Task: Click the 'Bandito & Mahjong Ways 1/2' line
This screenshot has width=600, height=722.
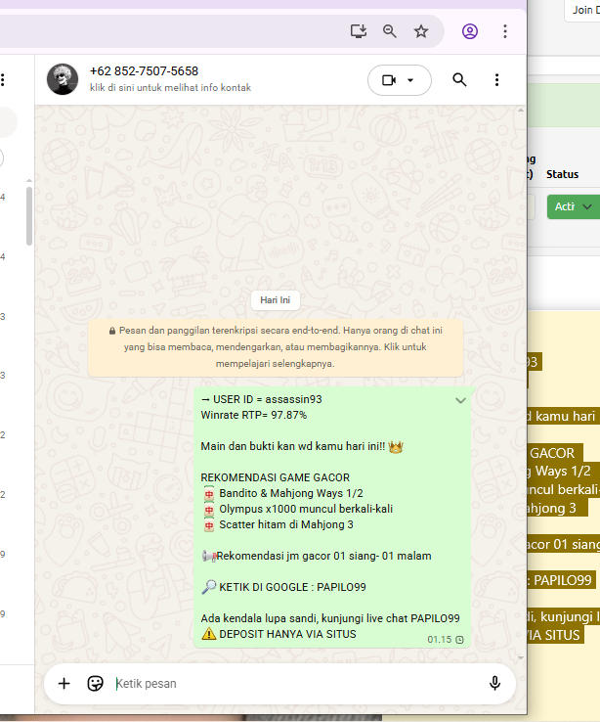Action: [x=282, y=493]
